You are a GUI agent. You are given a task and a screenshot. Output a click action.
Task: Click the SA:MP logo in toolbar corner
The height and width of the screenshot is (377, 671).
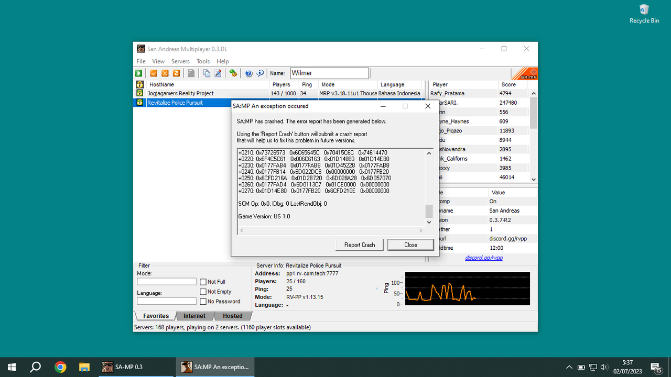(524, 73)
